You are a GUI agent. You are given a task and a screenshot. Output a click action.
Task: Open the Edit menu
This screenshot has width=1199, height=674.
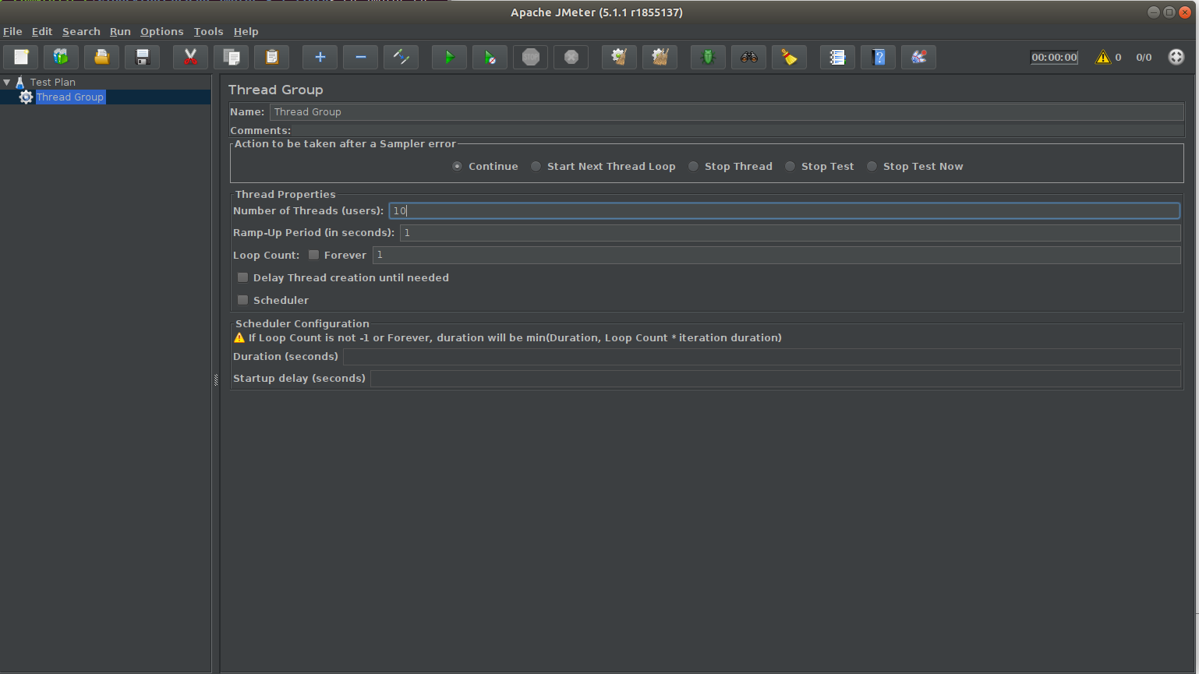42,31
